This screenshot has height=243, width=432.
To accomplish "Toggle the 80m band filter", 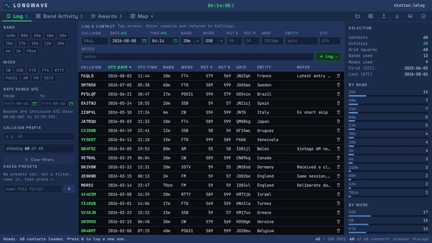I will [x=24, y=35].
